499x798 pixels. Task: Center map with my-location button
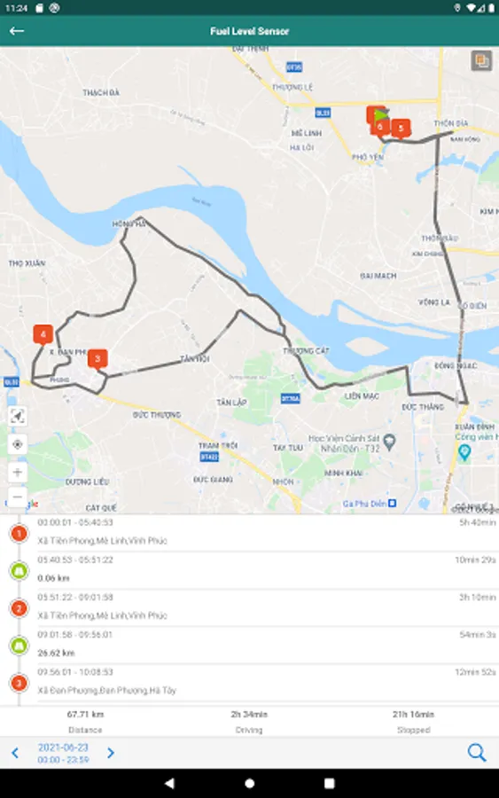click(x=18, y=444)
